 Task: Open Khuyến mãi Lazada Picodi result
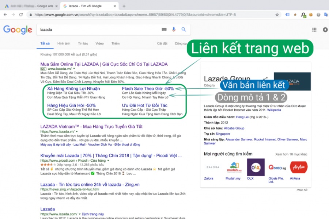(x=111, y=155)
